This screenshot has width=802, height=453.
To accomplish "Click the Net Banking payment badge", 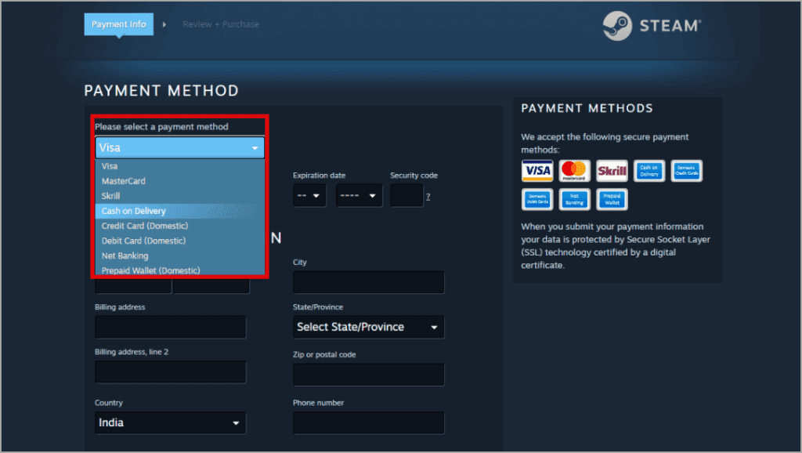I will [574, 199].
